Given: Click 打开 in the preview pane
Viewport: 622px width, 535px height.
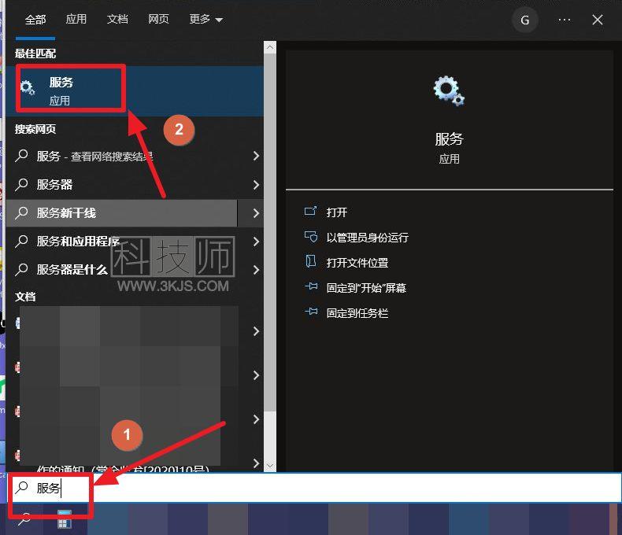Looking at the screenshot, I should click(336, 212).
